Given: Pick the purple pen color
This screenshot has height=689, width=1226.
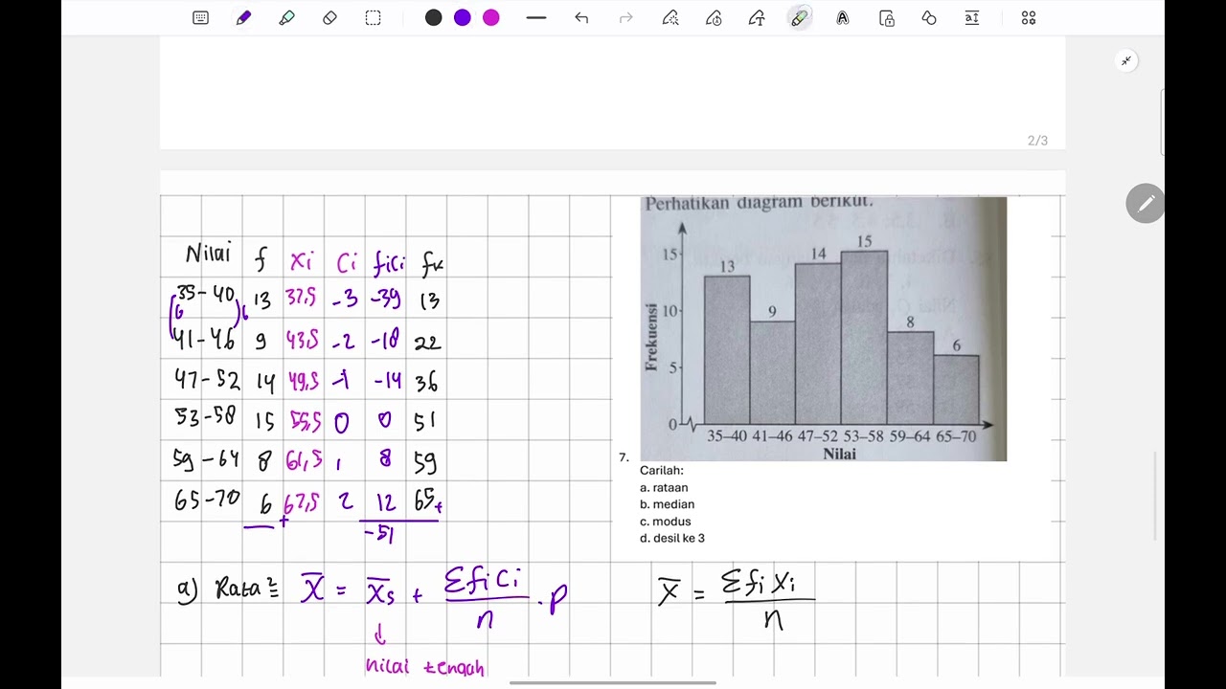Looking at the screenshot, I should (463, 18).
